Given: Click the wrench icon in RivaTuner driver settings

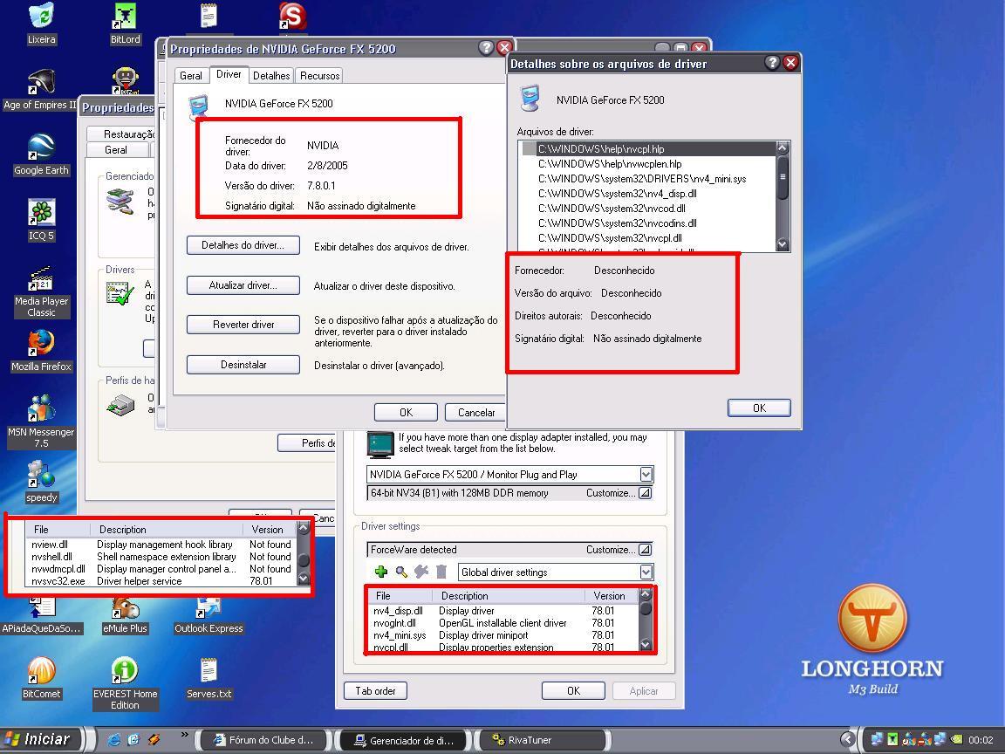Looking at the screenshot, I should pyautogui.click(x=421, y=572).
